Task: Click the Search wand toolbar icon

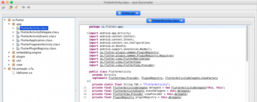Action: click(x=16, y=7)
